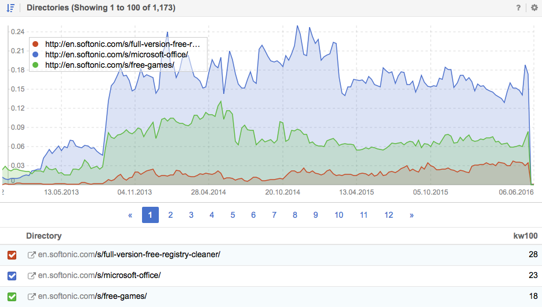The image size is (542, 307).
Task: Click the 20.10.2014 date label on chart axis
Action: coord(282,192)
